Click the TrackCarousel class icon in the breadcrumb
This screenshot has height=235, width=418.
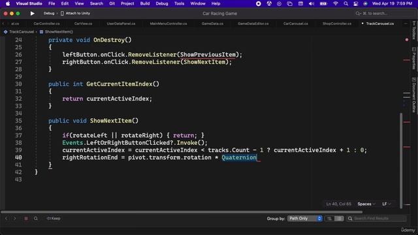[x=6, y=32]
